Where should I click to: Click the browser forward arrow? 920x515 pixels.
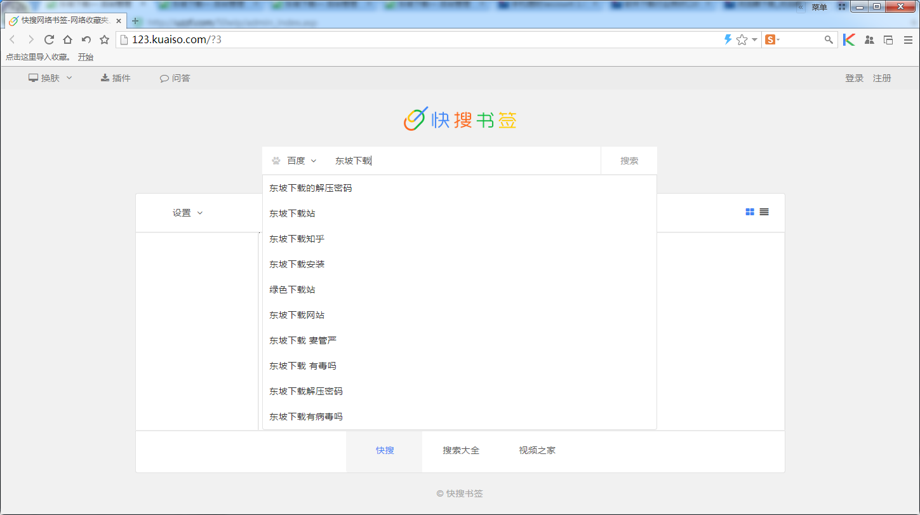(30, 39)
